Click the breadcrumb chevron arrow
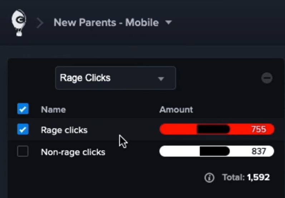This screenshot has width=285, height=198. [x=40, y=23]
